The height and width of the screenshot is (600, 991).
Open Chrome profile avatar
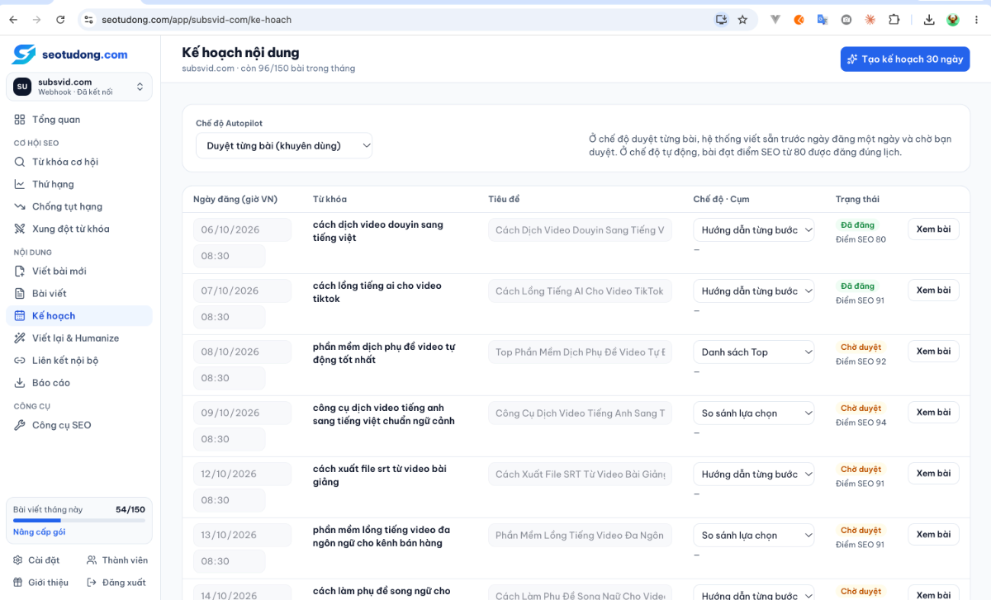point(953,19)
